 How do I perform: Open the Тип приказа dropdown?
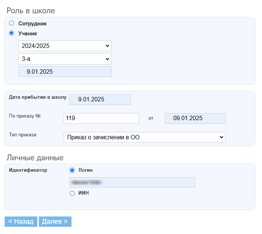(x=144, y=137)
